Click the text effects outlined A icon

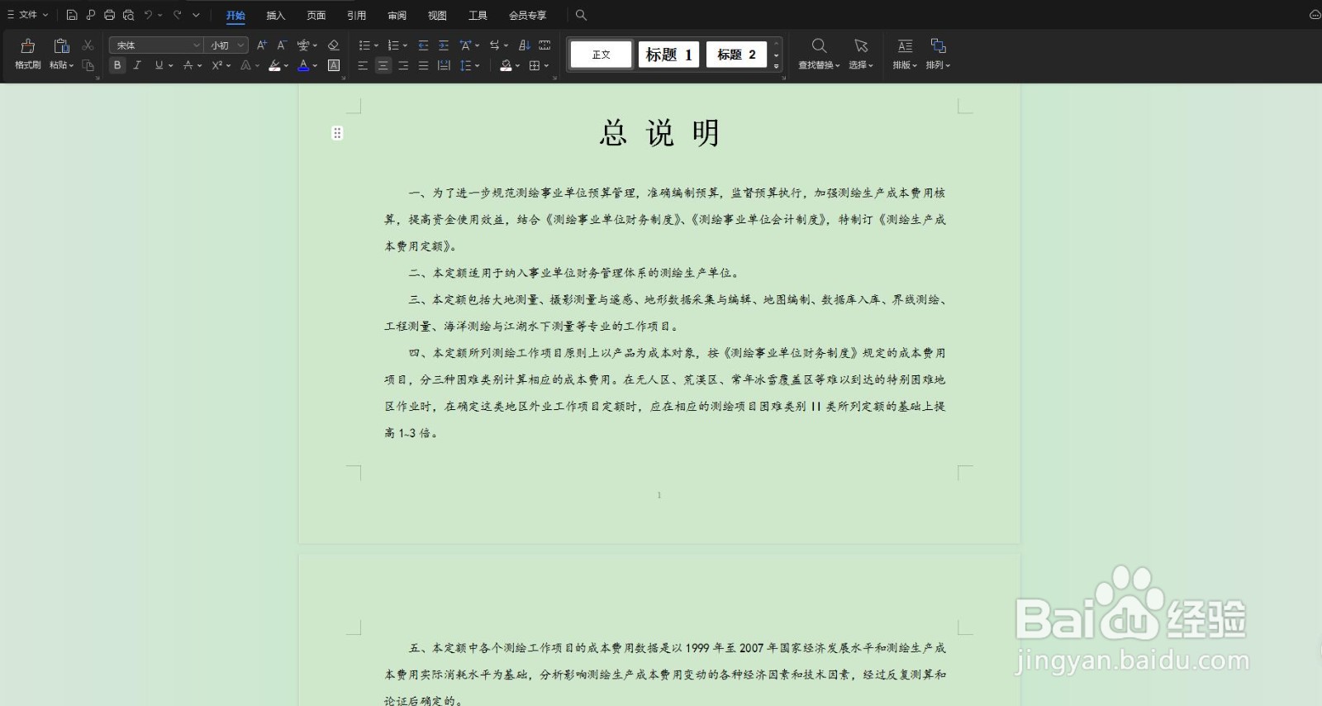click(x=245, y=65)
